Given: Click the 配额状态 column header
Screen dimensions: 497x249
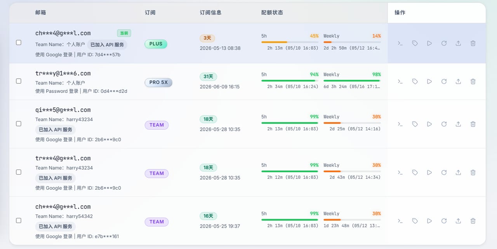Looking at the screenshot, I should click(272, 12).
